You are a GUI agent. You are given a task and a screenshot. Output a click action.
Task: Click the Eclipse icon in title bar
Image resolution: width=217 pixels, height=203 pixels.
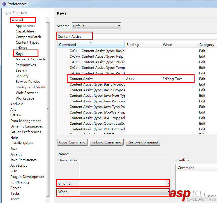(x=4, y=4)
